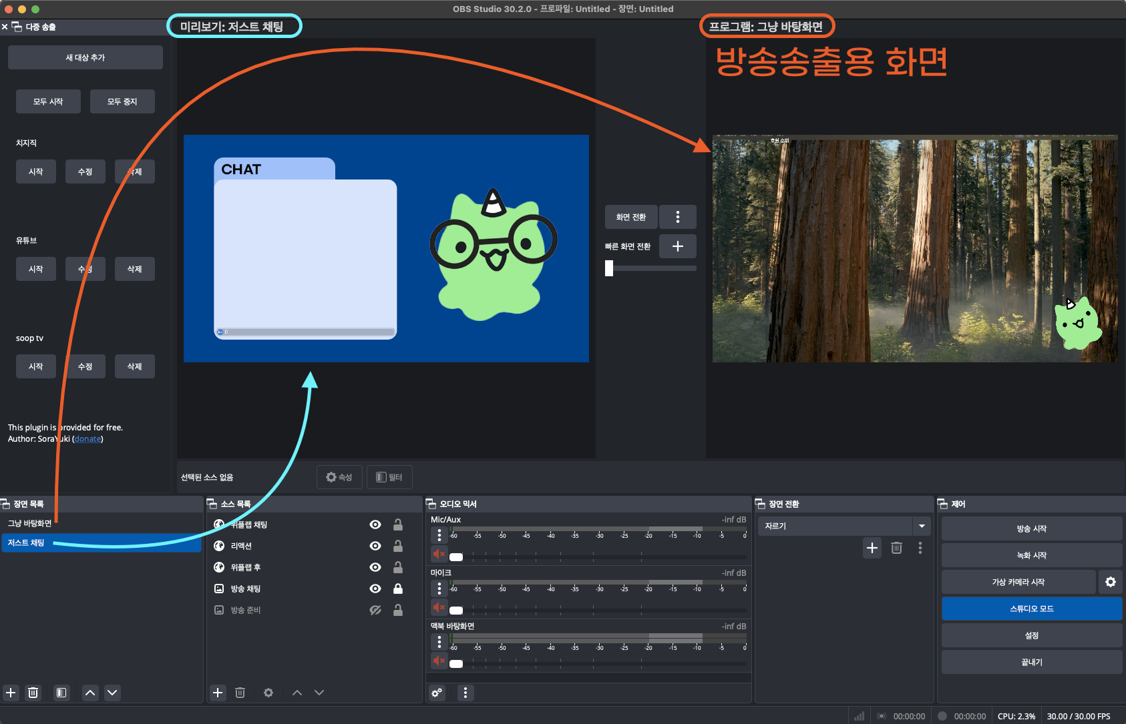Close the 다중 송출 dock
Image resolution: width=1126 pixels, height=724 pixels.
point(5,27)
